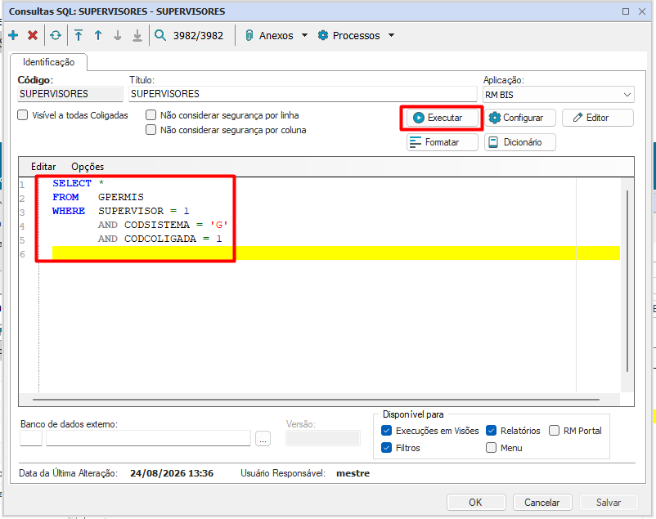Go to first record arrow icon

(79, 35)
